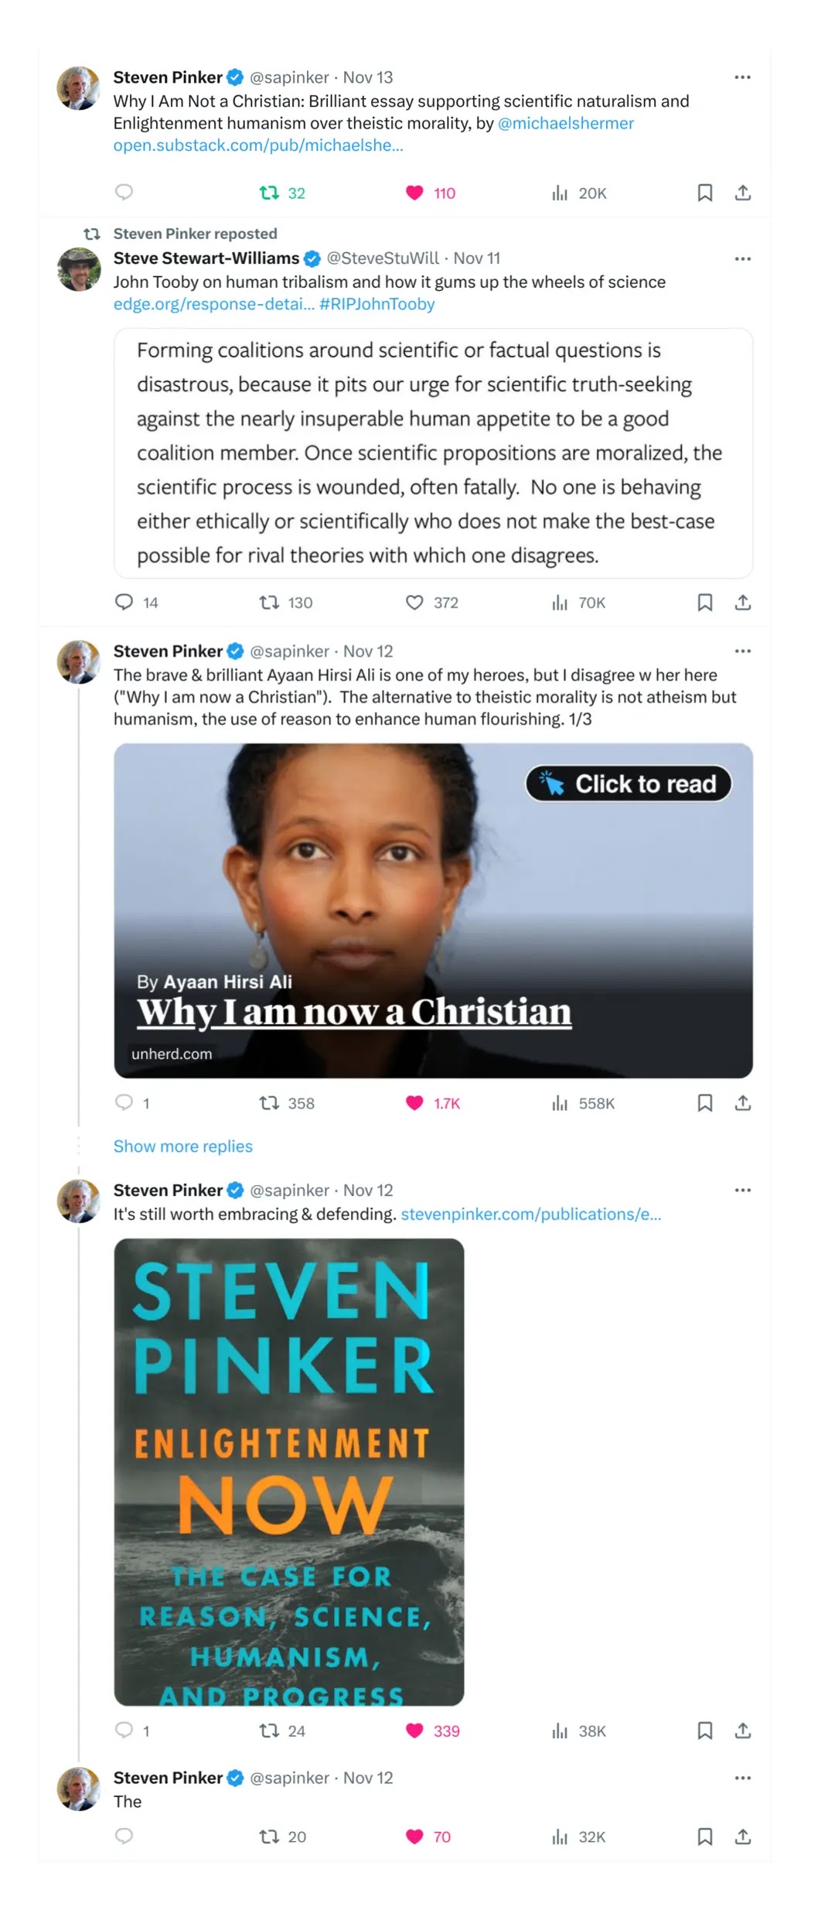835x1910 pixels.
Task: Open more options on the Nov 13 tweet
Action: [742, 77]
